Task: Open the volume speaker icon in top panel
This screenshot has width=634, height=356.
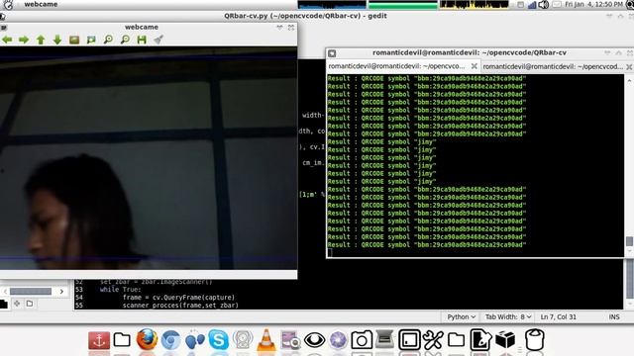Action: pyautogui.click(x=544, y=4)
